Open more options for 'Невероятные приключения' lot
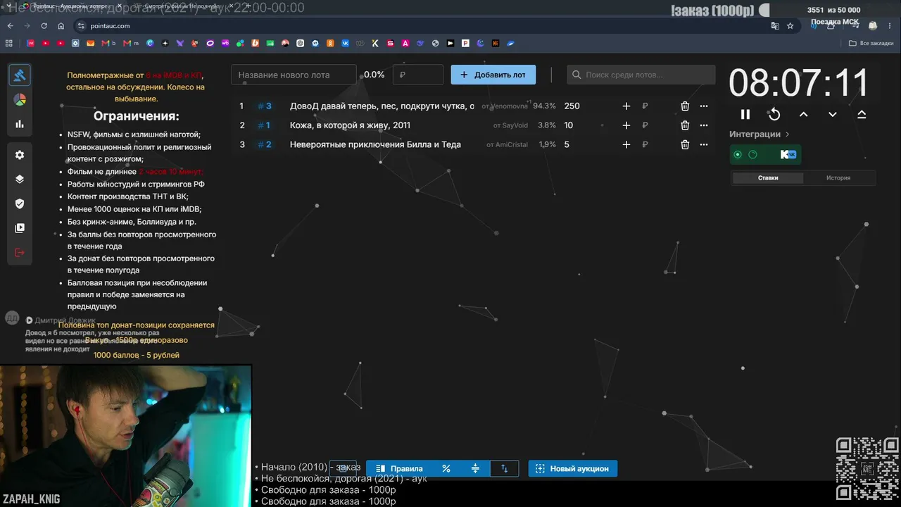This screenshot has height=507, width=901. click(x=704, y=144)
